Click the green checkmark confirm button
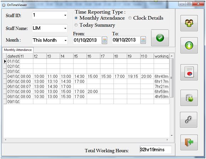This screenshot has width=206, height=159. click(x=160, y=38)
